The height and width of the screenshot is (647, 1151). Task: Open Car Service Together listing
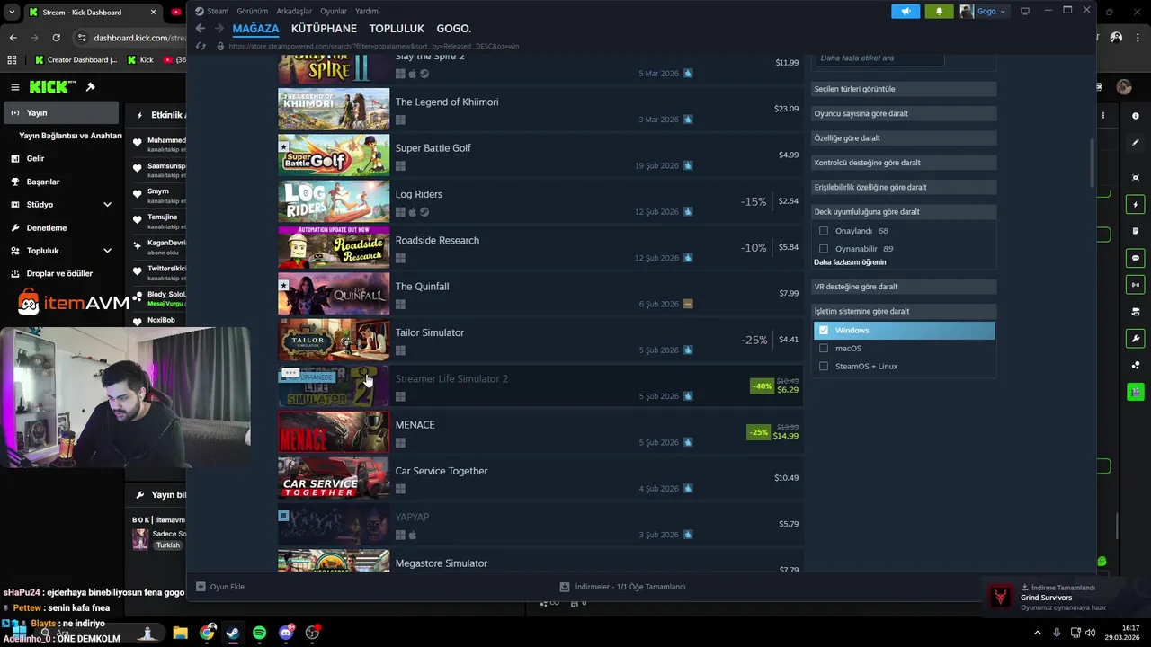[x=540, y=479]
